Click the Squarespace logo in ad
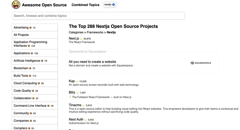Viewport: 240px width, 130px height. [x=201, y=63]
